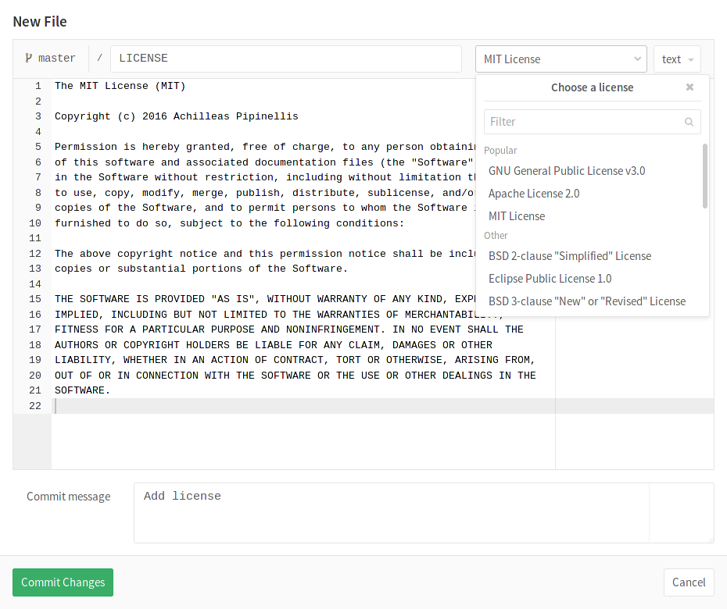Viewport: 727px width, 609px height.
Task: Click Cancel to discard the new file
Action: 688,582
